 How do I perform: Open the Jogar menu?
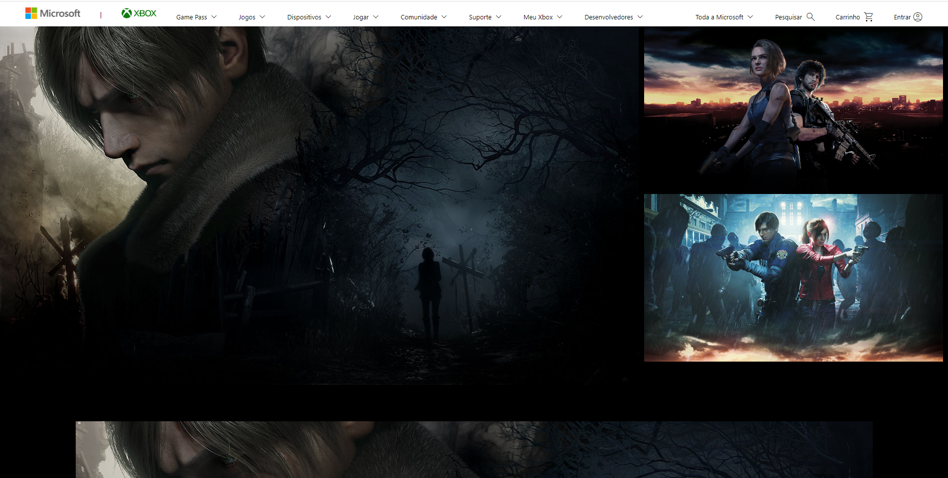pyautogui.click(x=365, y=17)
